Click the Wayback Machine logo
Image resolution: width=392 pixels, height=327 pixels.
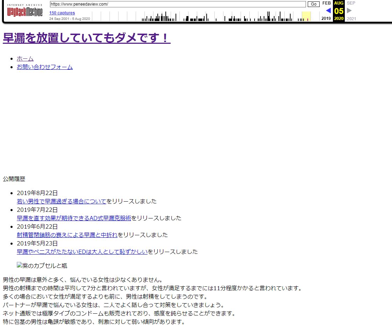[x=24, y=11]
